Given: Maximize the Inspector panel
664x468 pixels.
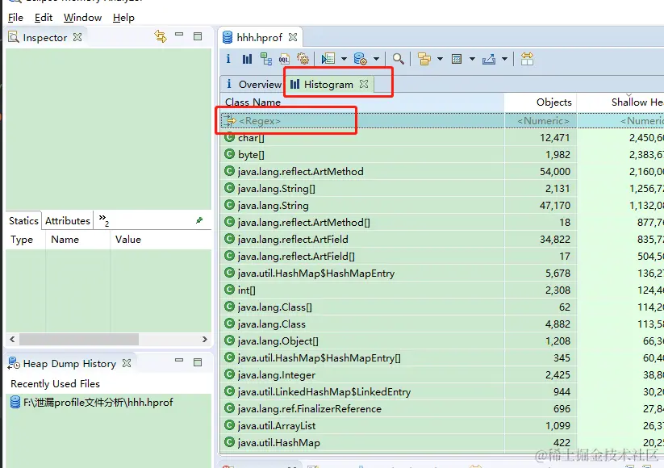Looking at the screenshot, I should pyautogui.click(x=198, y=36).
